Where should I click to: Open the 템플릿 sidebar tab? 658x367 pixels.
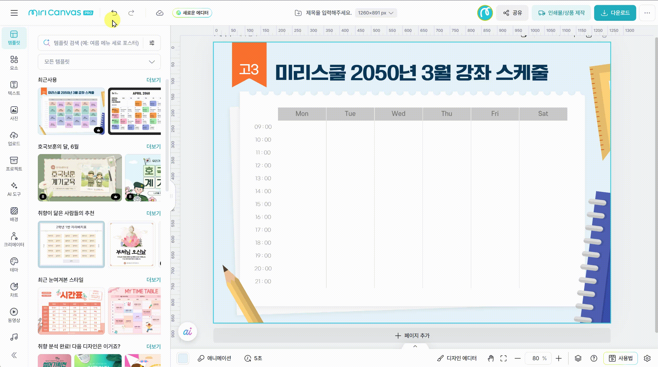tap(14, 38)
